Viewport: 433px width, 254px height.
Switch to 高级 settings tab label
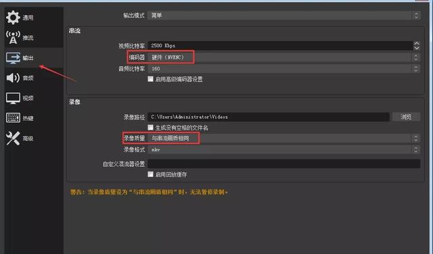tap(28, 138)
